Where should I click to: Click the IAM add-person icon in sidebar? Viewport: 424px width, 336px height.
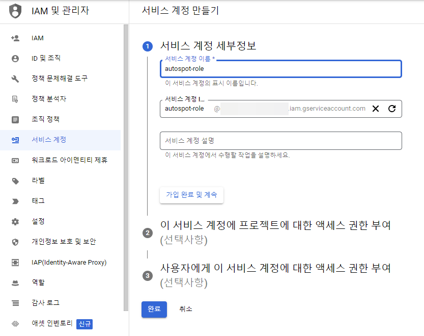pyautogui.click(x=15, y=38)
